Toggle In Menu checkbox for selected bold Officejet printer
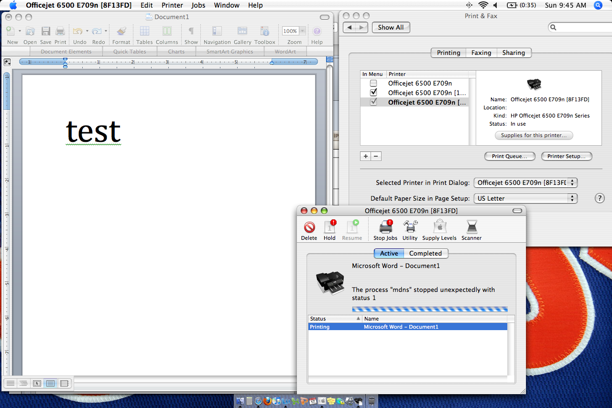The width and height of the screenshot is (612, 408). (373, 102)
